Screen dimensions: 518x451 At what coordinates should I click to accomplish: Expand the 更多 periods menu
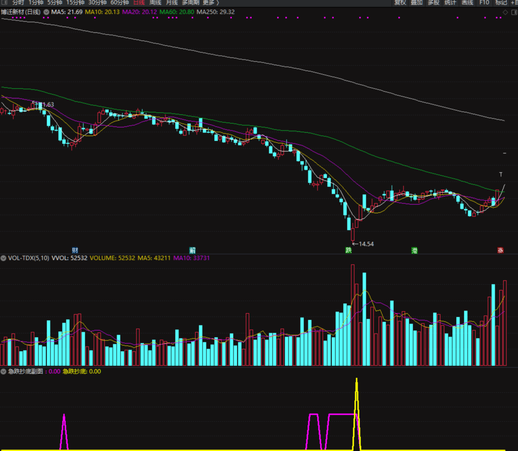[x=211, y=3]
